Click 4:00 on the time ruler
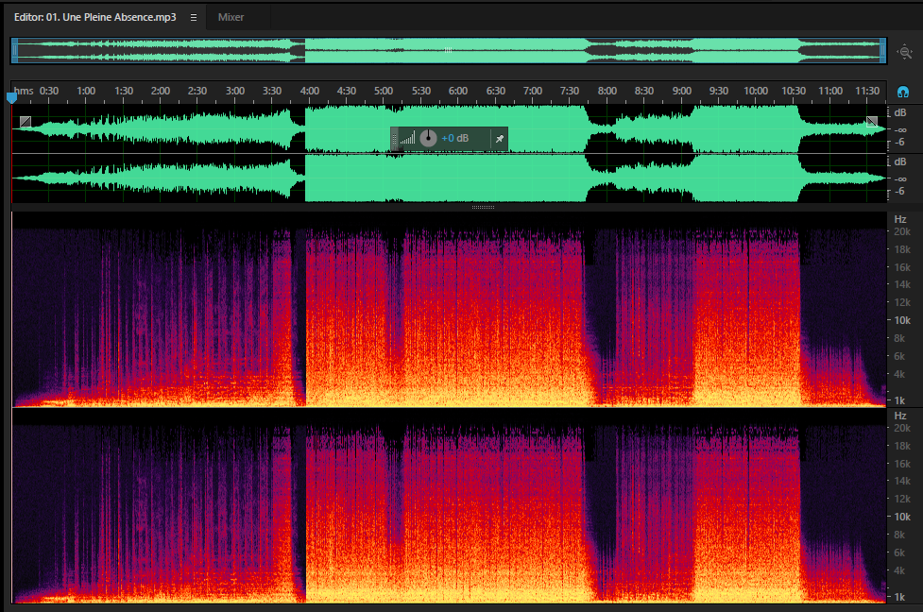Image resolution: width=923 pixels, height=612 pixels. (310, 91)
